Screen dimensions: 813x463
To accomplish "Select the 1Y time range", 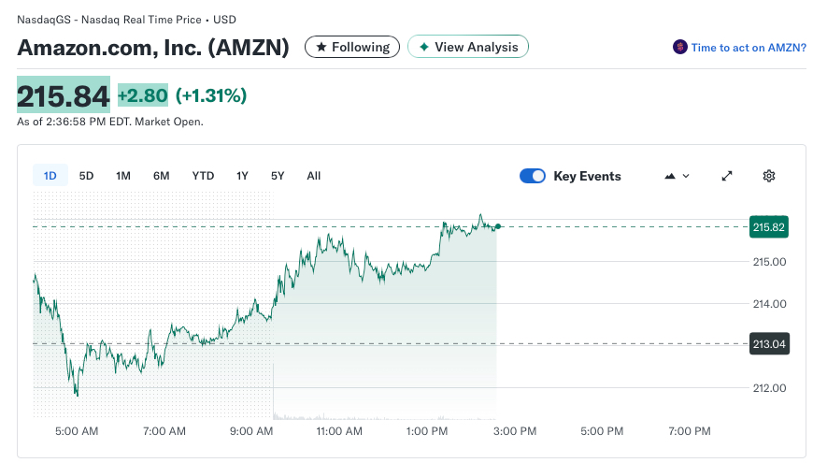I will click(243, 176).
